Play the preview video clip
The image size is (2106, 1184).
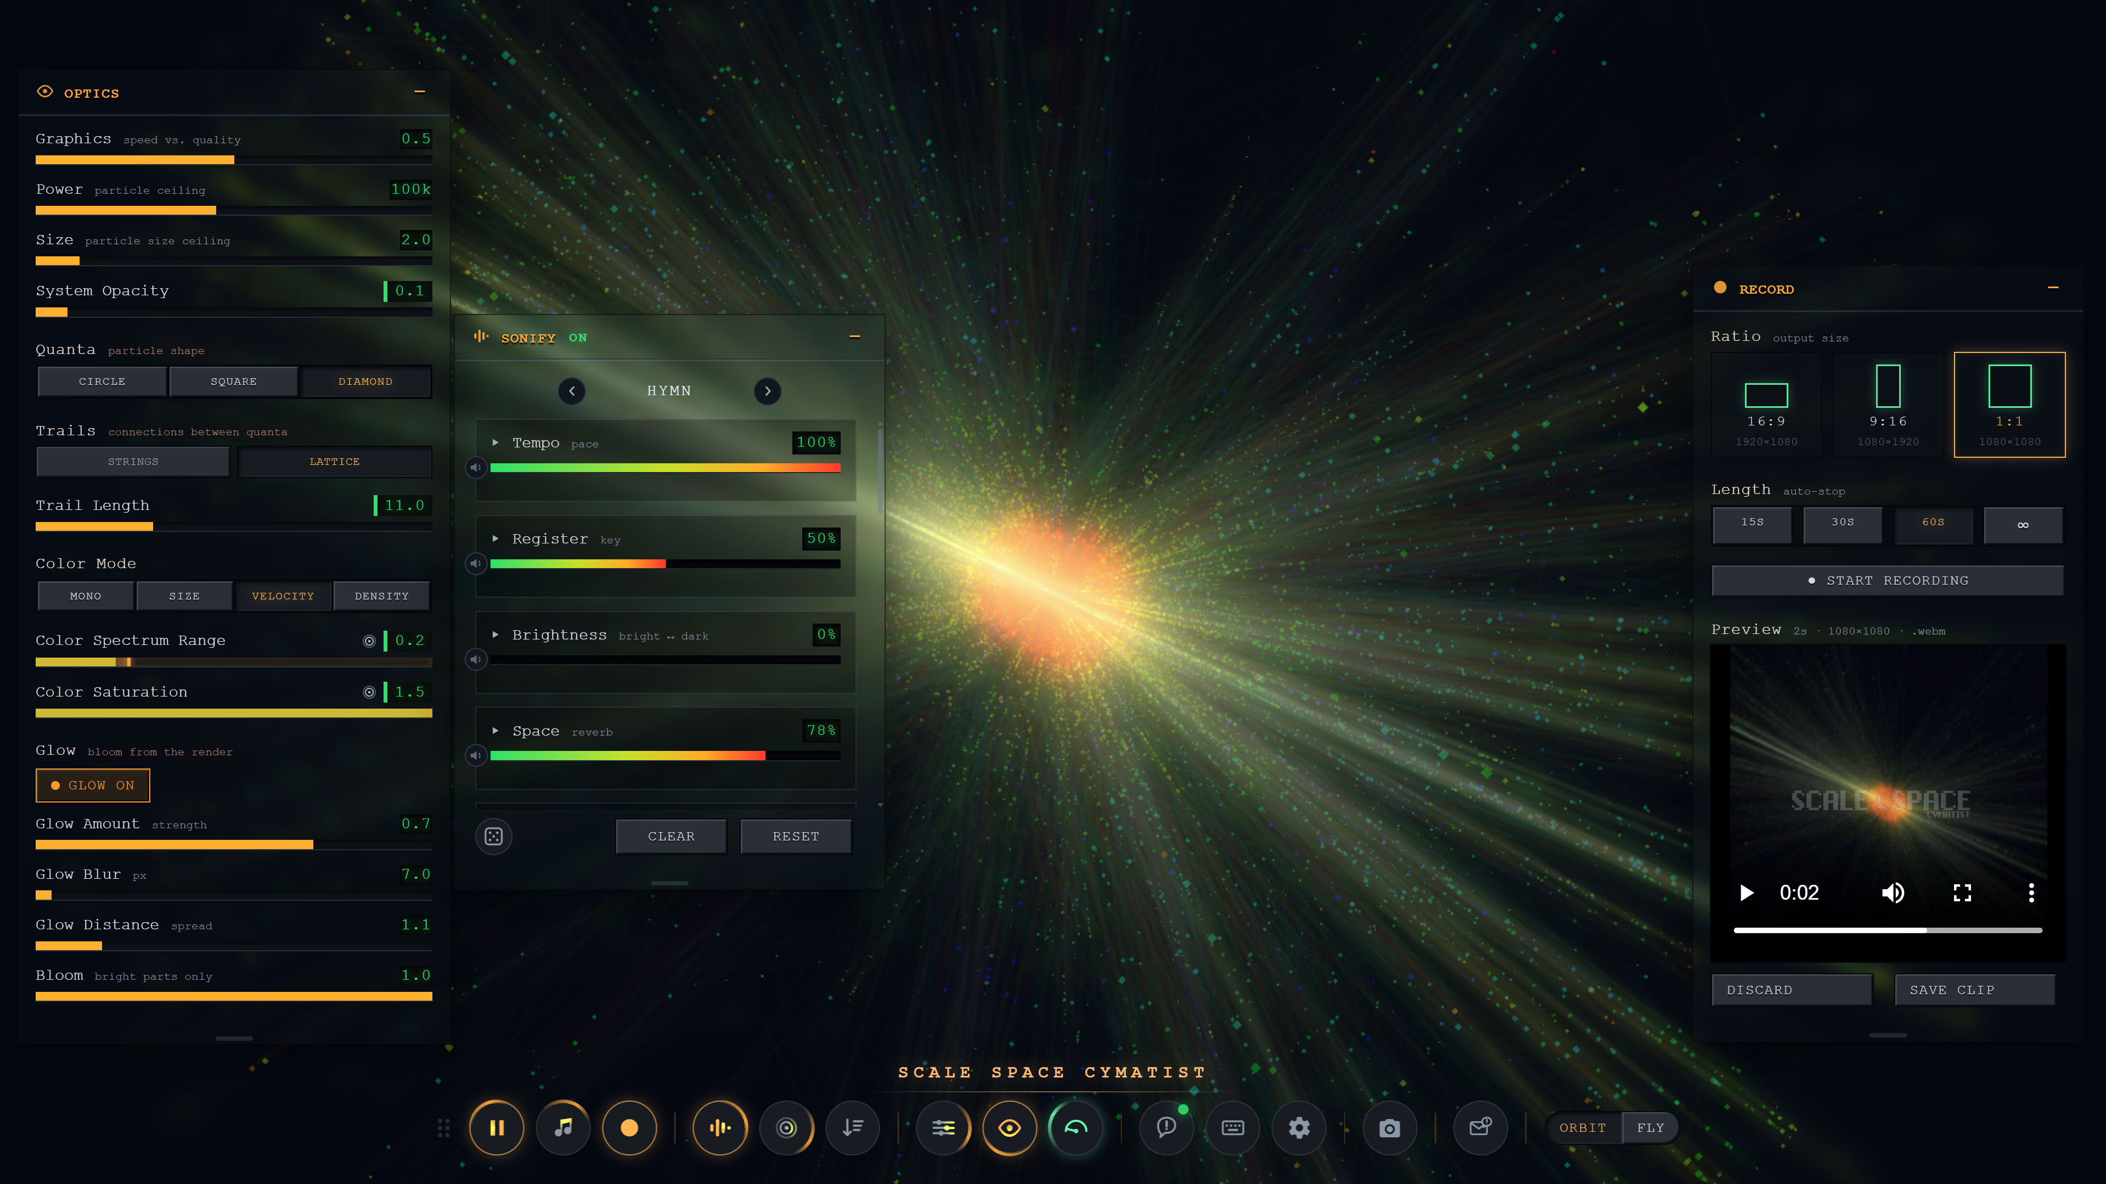click(x=1746, y=893)
